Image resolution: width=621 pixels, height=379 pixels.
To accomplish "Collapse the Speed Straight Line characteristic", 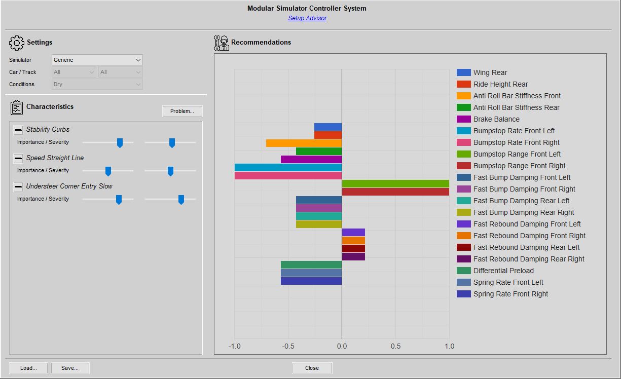I will pyautogui.click(x=18, y=158).
